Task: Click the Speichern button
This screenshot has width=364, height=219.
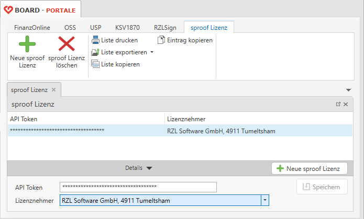Action: point(322,187)
